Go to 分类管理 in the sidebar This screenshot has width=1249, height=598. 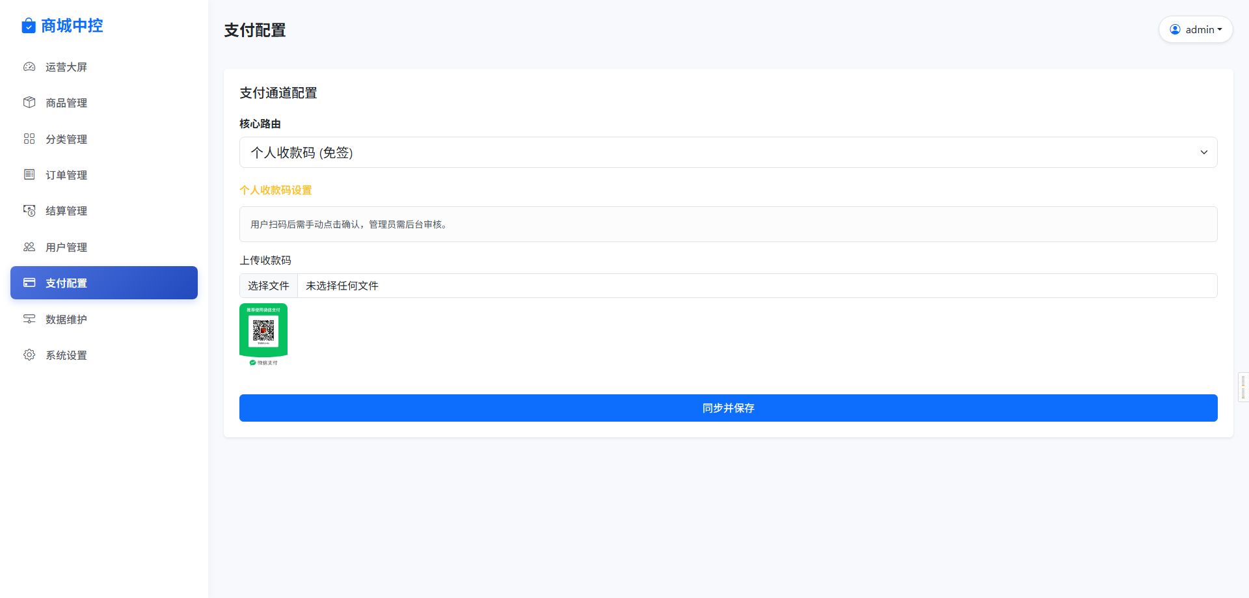tap(104, 139)
